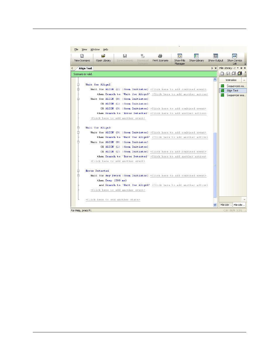This screenshot has width=279, height=361.
Task: Click the yellow library icon in File Library toolbar
Action: click(240, 74)
